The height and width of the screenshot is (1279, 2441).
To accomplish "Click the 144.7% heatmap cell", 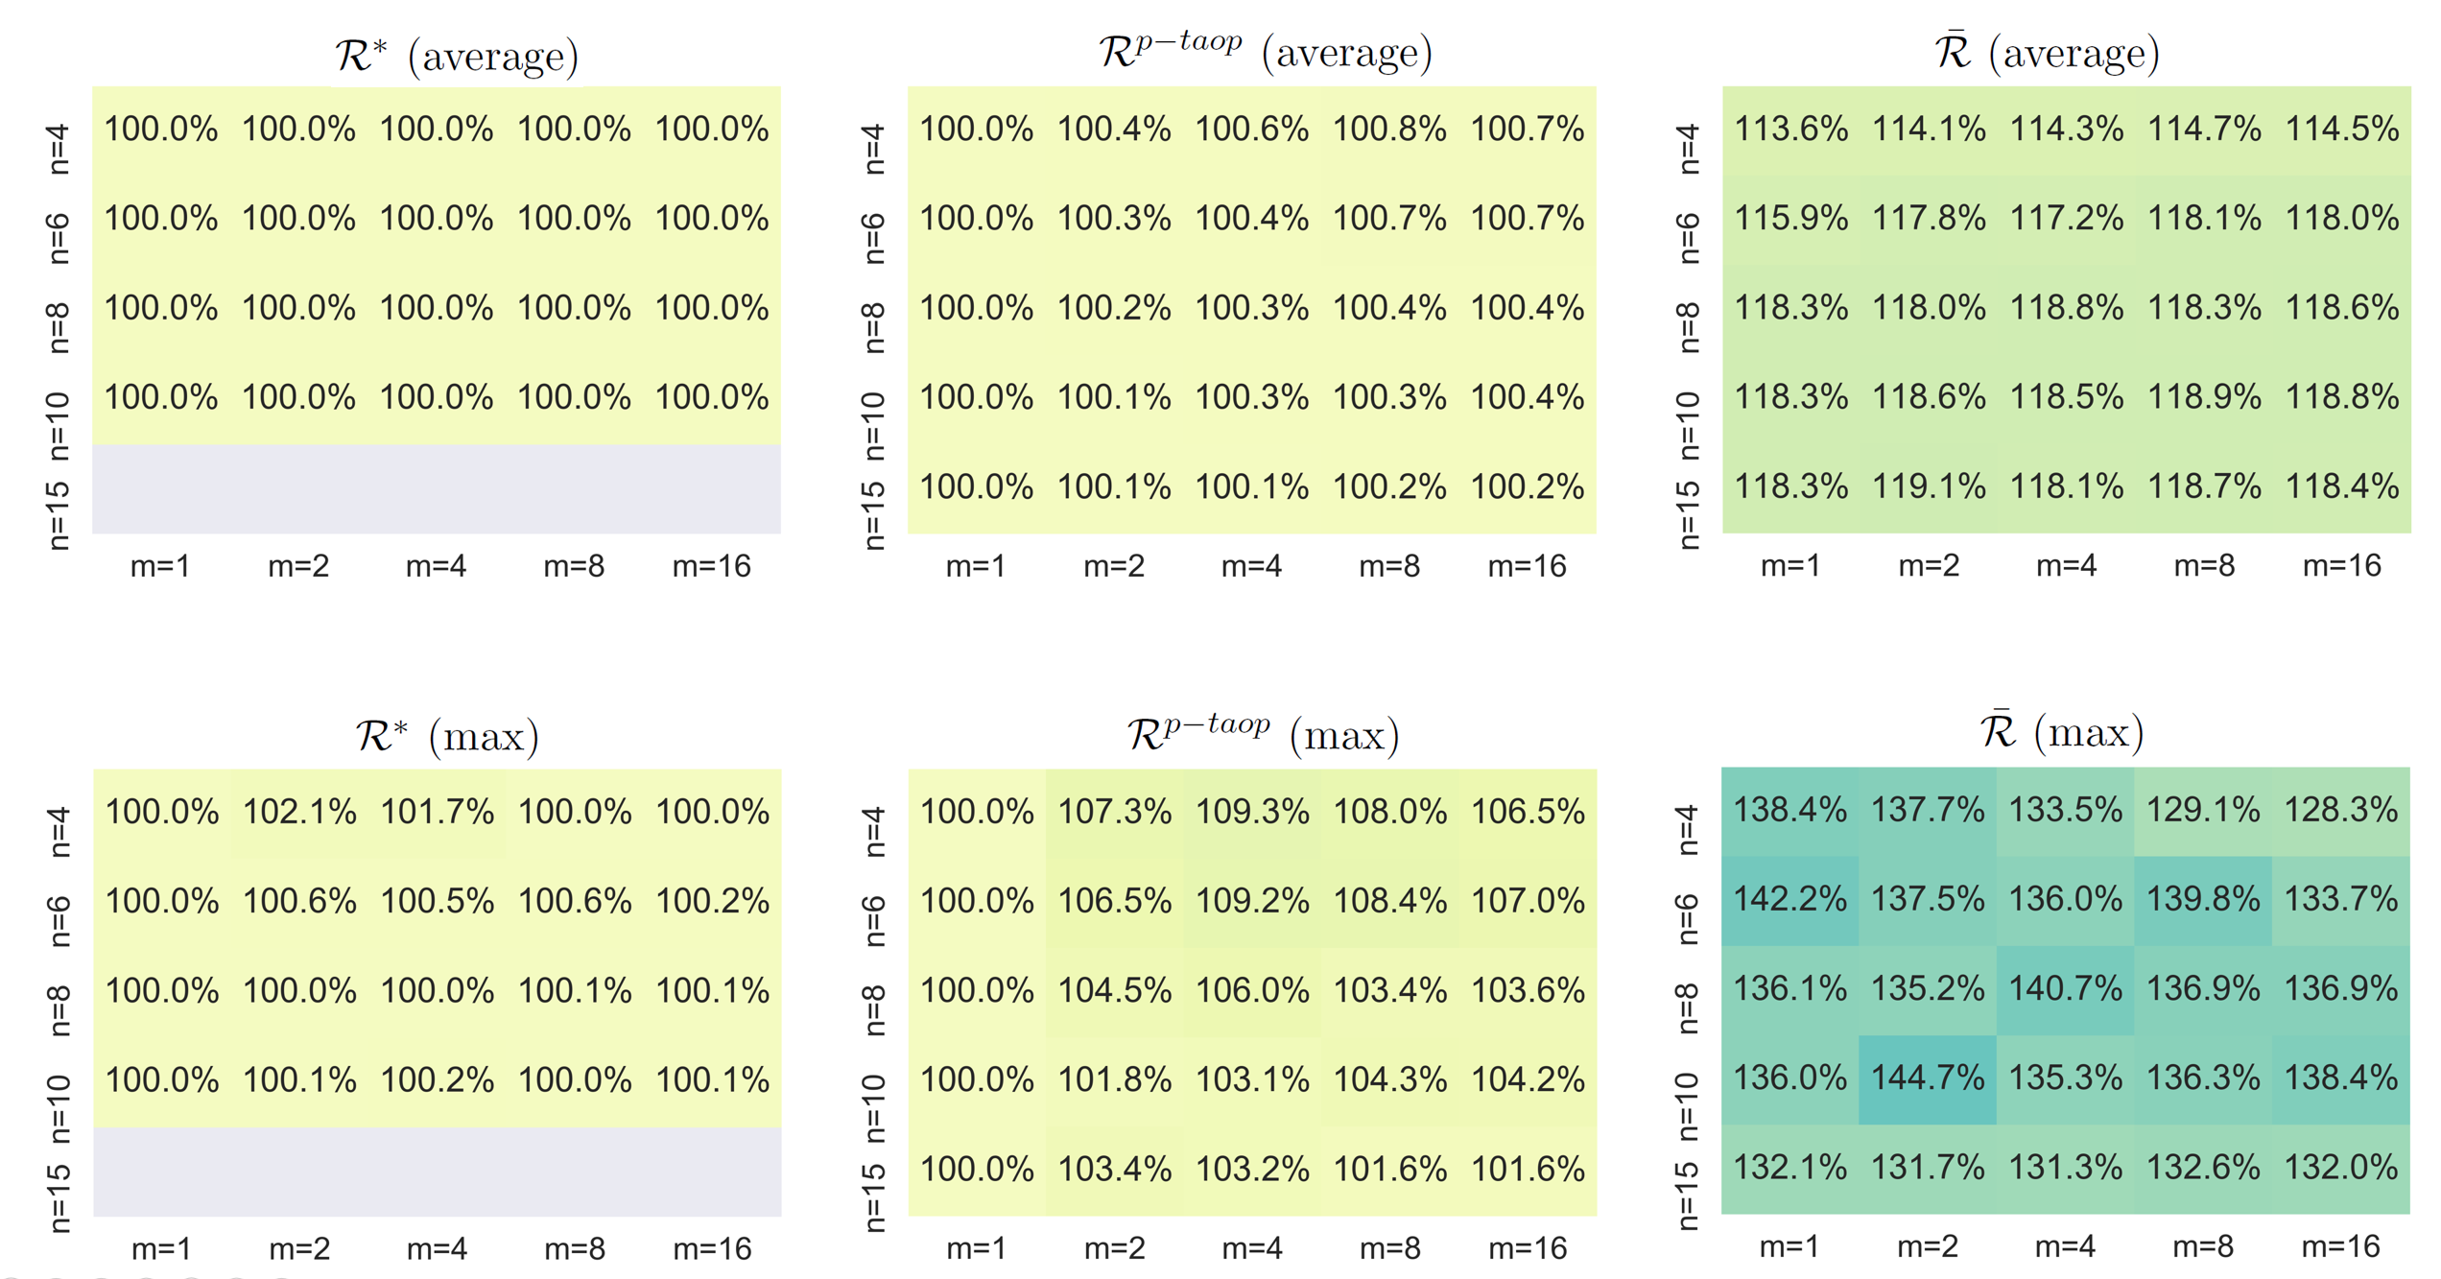I will pos(1927,1078).
